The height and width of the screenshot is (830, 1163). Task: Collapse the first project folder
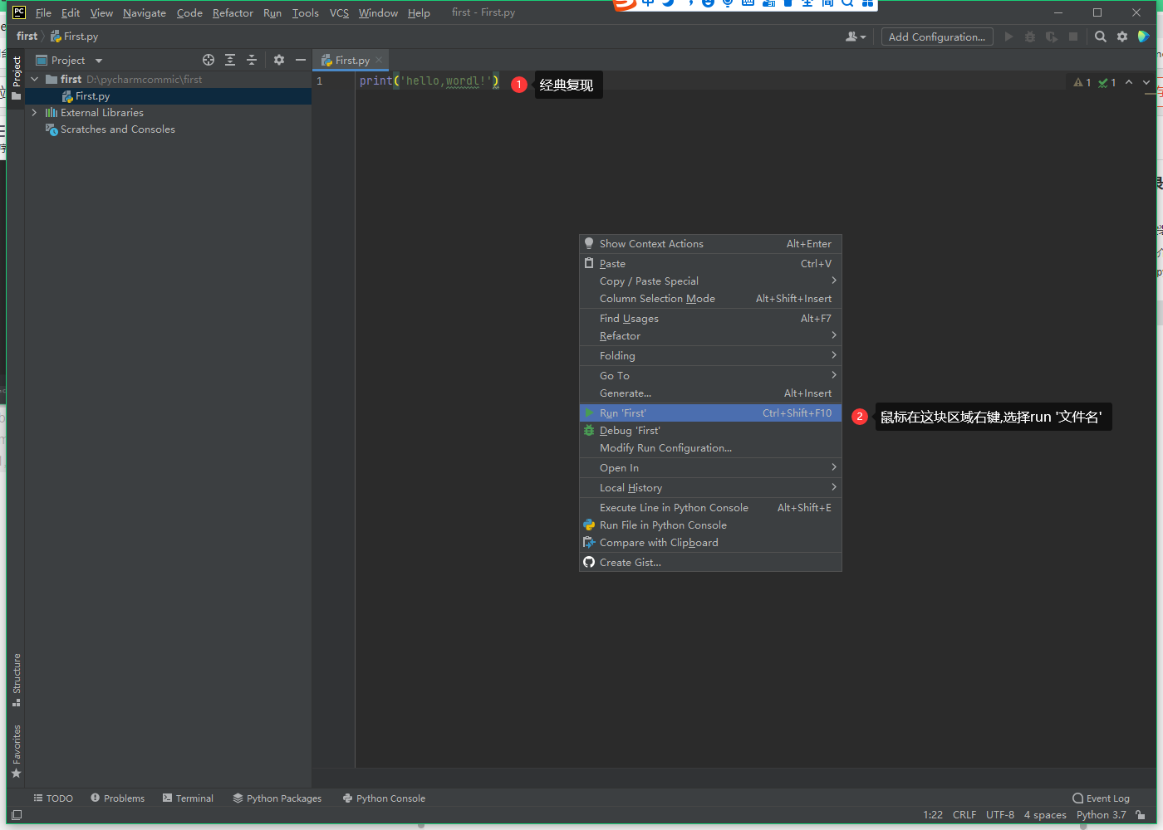[35, 80]
